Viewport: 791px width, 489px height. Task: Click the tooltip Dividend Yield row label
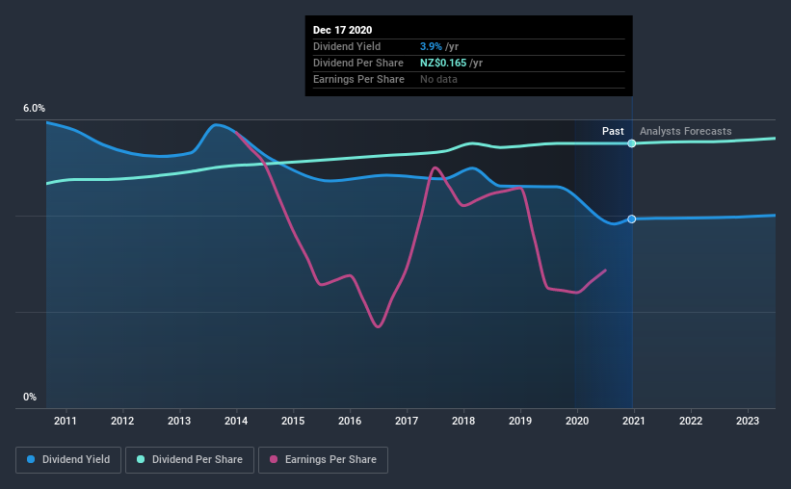tap(347, 46)
